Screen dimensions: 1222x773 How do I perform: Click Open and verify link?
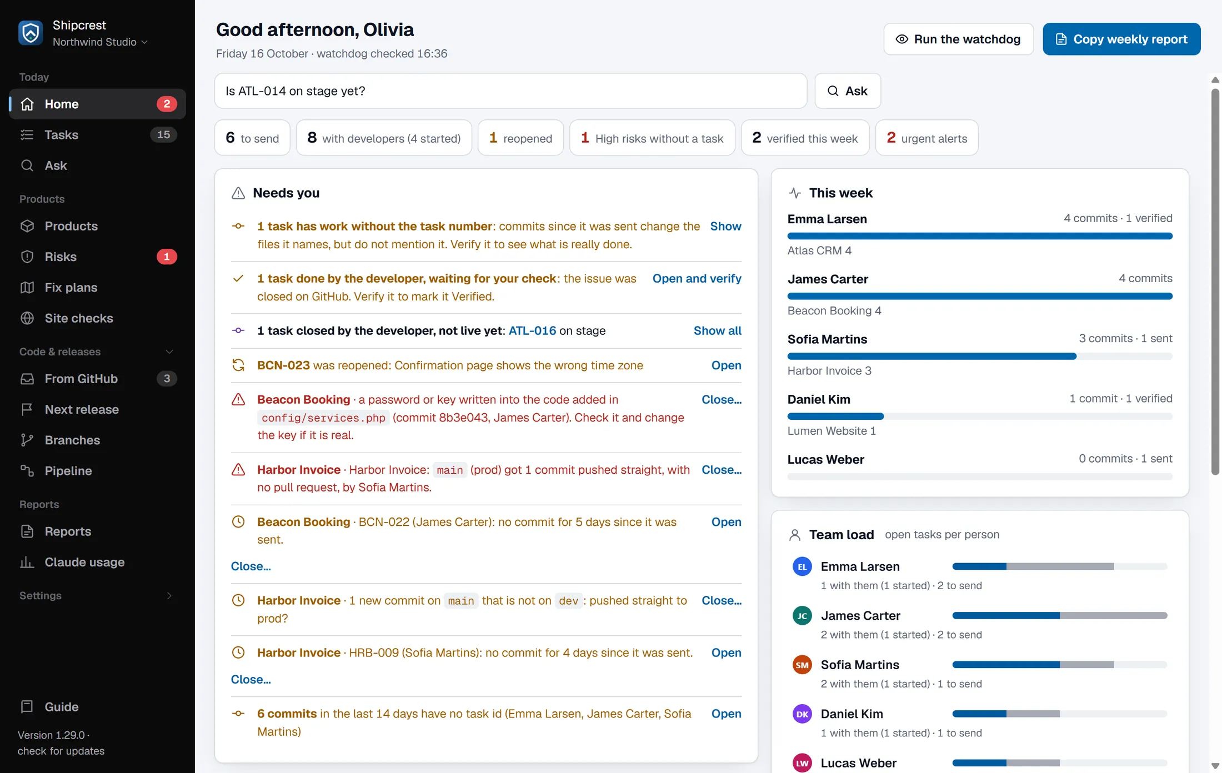click(x=697, y=279)
